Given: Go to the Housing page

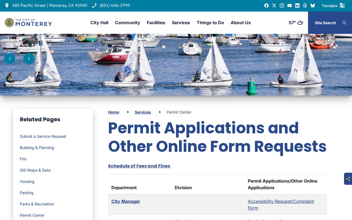Looking at the screenshot, I should pos(27,182).
